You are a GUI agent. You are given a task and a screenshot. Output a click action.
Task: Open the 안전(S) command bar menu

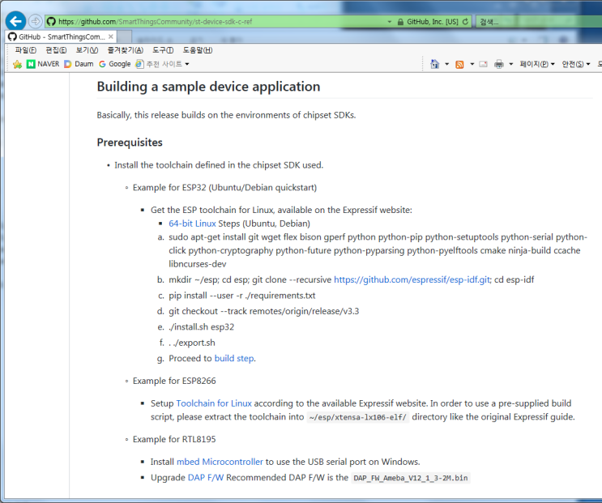click(576, 64)
